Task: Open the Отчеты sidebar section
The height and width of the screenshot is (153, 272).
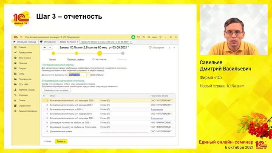Action: [22, 100]
